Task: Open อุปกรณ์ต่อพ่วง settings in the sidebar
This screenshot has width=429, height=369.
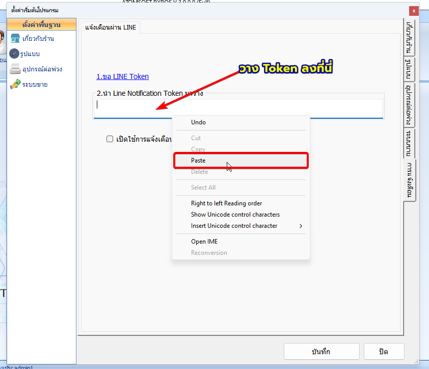Action: tap(42, 69)
